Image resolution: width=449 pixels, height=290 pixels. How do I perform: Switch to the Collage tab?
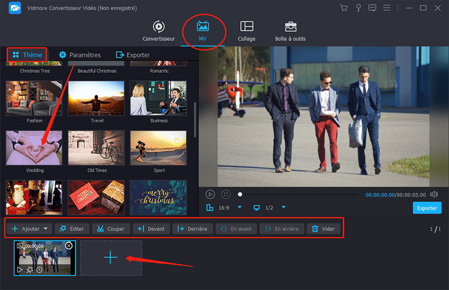(246, 31)
